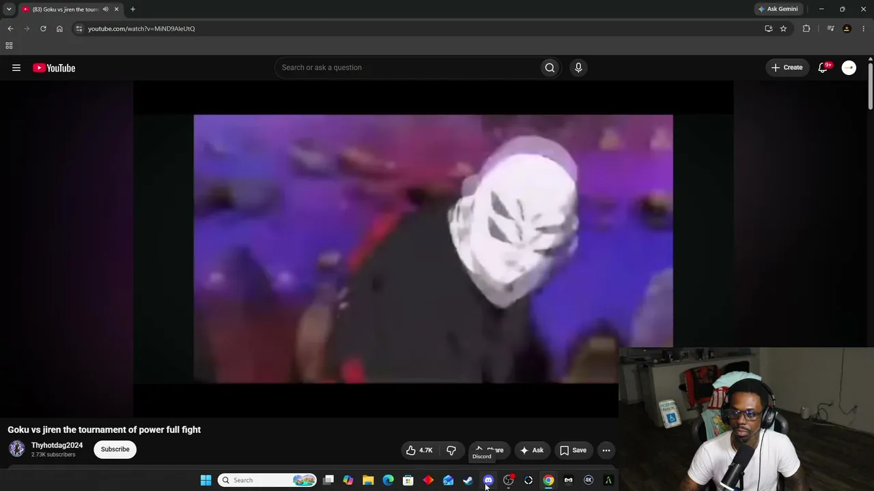Image resolution: width=874 pixels, height=491 pixels.
Task: Open Chrome extensions puzzle icon
Action: click(806, 29)
